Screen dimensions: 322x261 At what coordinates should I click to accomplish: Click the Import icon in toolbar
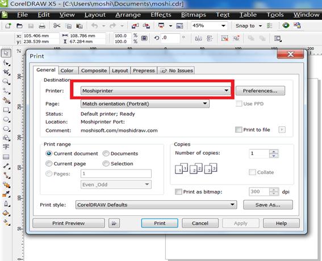(x=135, y=26)
